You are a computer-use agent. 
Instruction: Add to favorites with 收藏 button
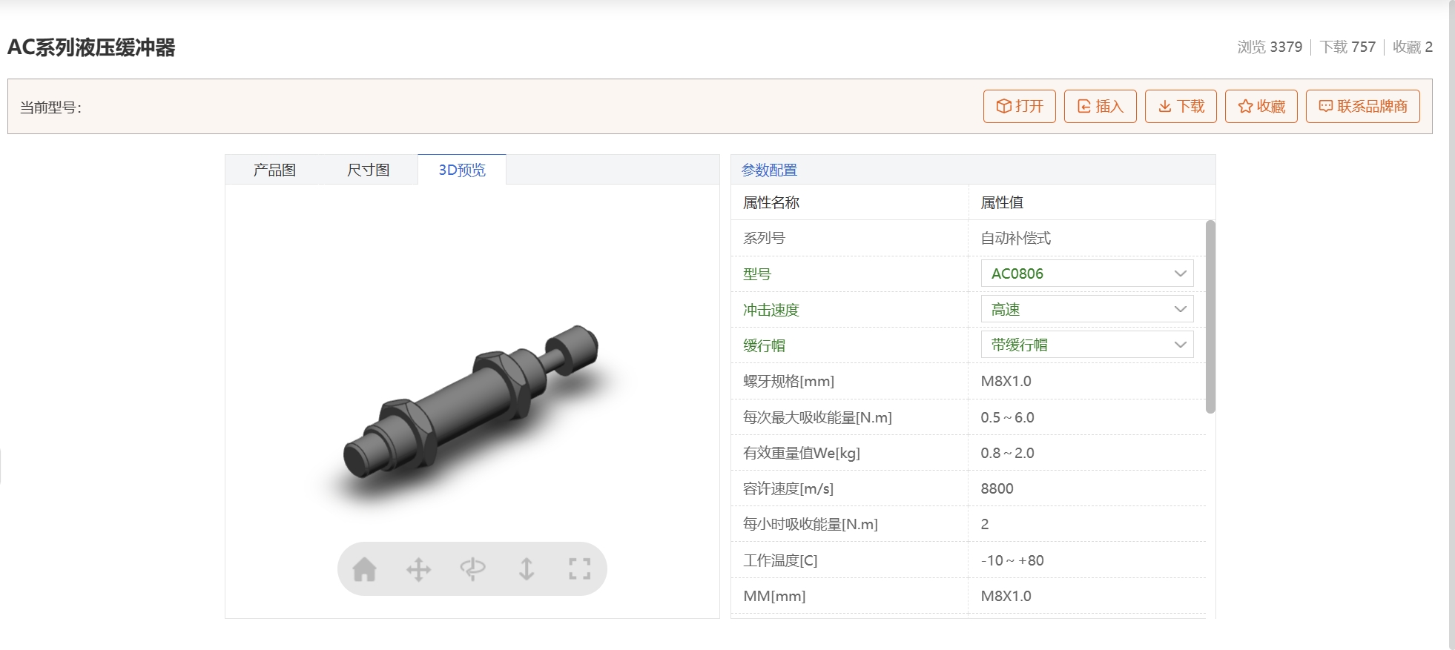click(1261, 106)
